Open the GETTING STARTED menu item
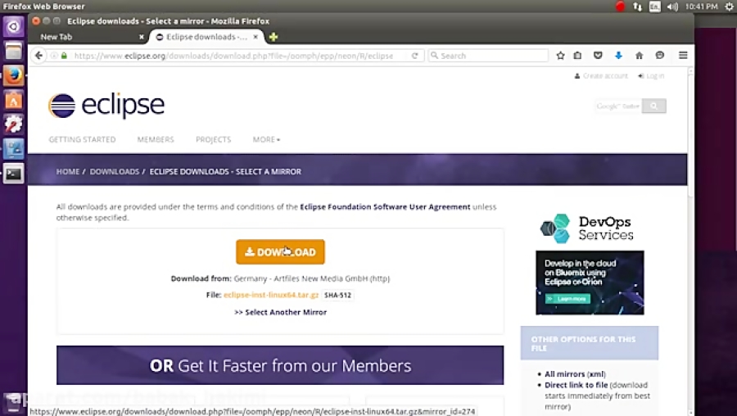The width and height of the screenshot is (737, 416). (x=82, y=139)
